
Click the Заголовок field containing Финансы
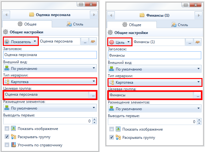point(155,55)
